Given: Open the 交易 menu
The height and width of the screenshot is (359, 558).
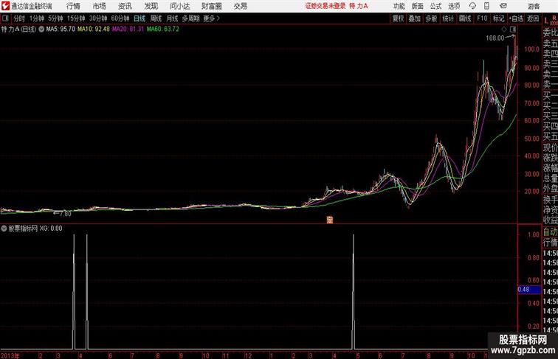Looking at the screenshot, I should point(240,6).
